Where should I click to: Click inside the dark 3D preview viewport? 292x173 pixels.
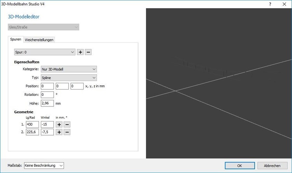pos(219,83)
